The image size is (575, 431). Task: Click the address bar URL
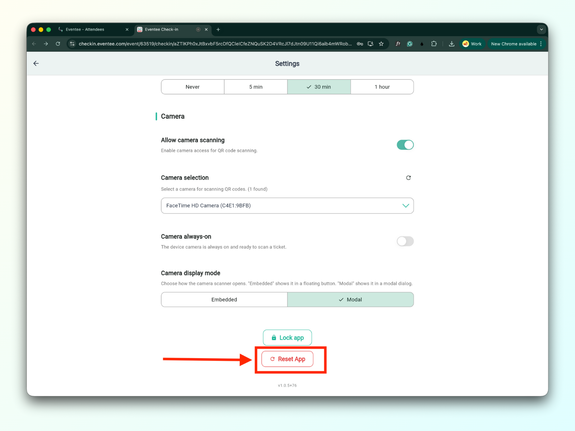[215, 44]
